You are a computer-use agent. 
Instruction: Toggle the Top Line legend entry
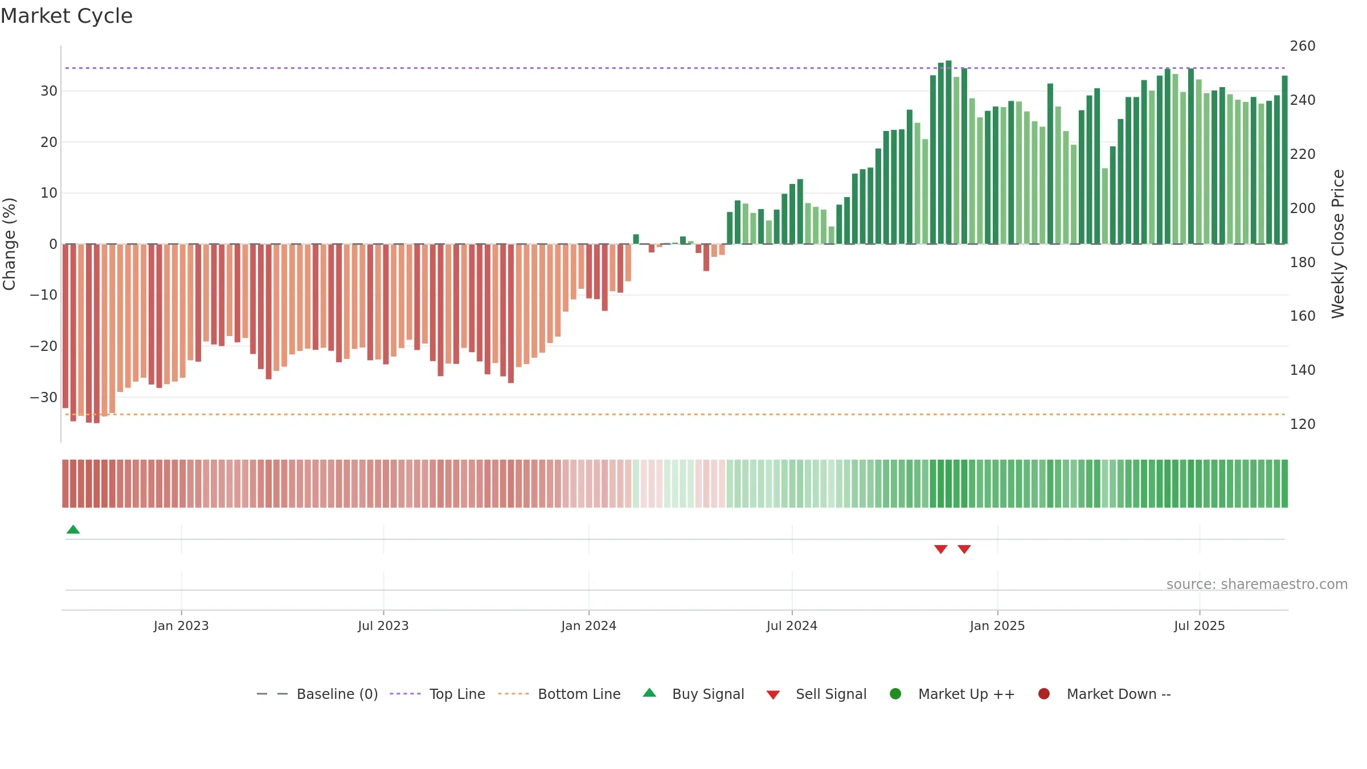437,694
